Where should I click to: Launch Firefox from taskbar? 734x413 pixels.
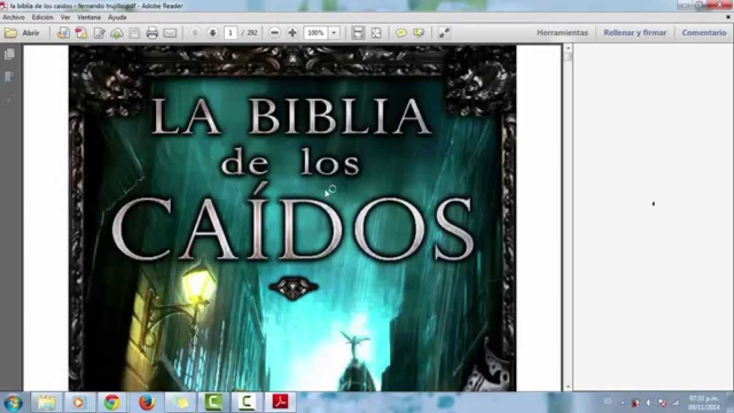point(147,403)
